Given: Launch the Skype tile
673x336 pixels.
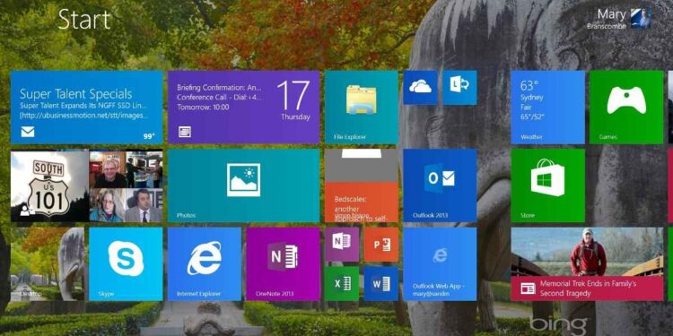Looking at the screenshot, I should tap(126, 264).
